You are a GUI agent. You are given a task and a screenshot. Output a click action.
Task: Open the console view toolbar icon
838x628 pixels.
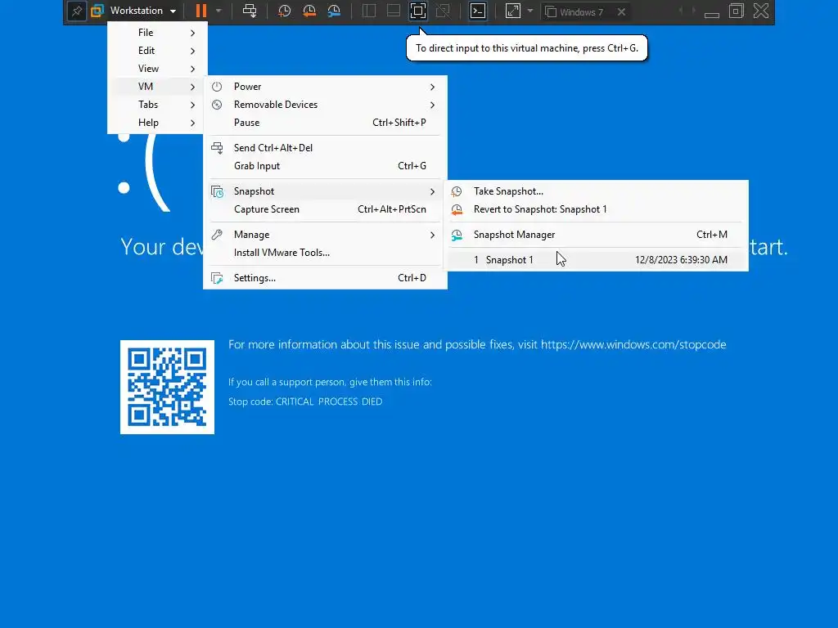tap(478, 11)
